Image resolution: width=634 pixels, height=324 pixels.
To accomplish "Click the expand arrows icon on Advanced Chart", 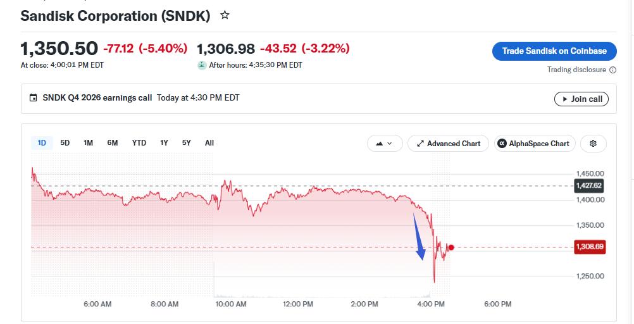I will point(421,144).
